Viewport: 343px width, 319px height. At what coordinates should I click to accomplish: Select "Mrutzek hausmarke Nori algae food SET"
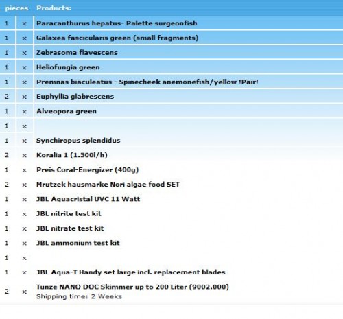(x=108, y=185)
